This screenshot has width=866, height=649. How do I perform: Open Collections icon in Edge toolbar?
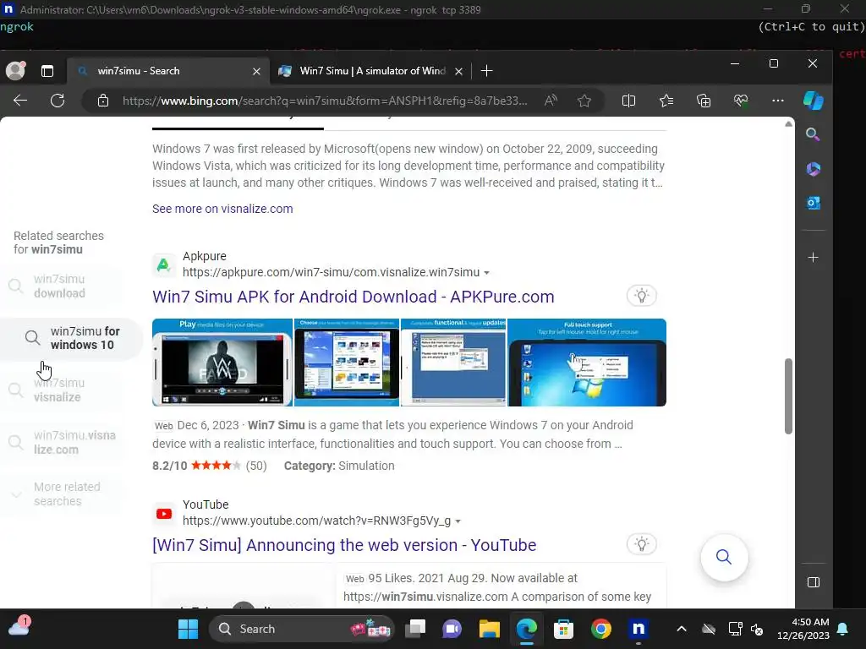[x=704, y=101]
